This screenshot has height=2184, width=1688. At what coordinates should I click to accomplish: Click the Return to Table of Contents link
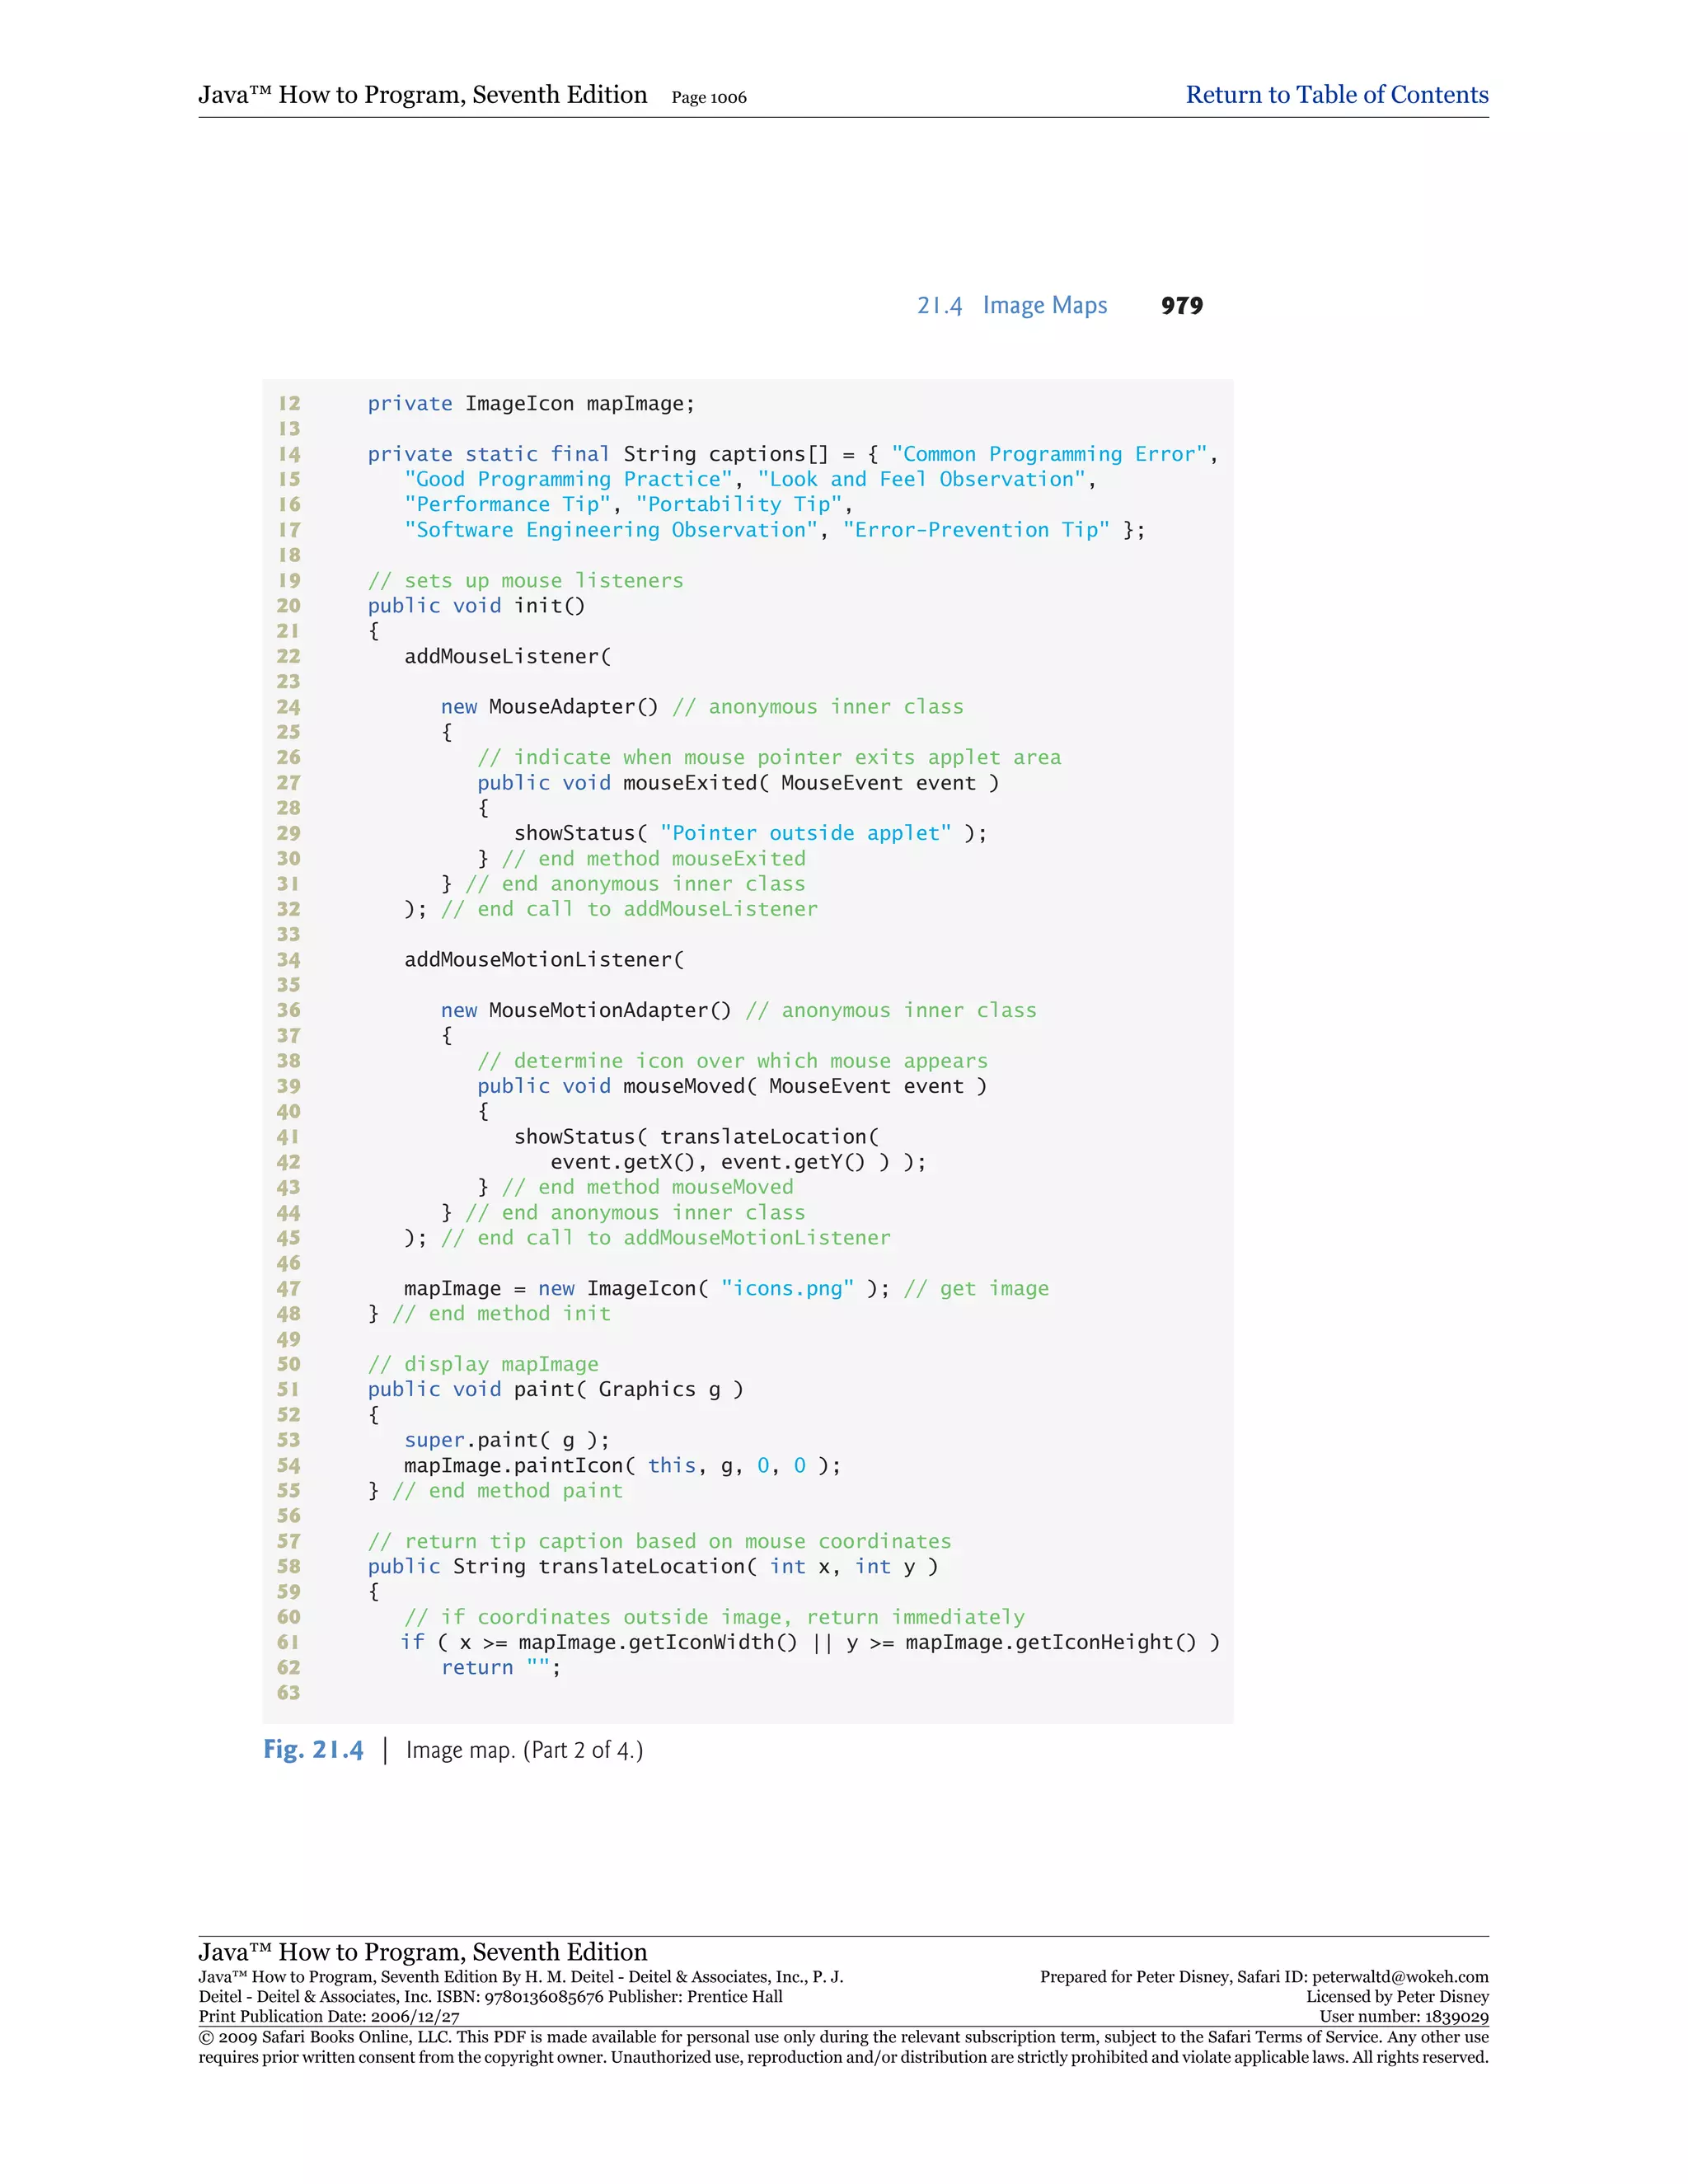[x=1336, y=95]
